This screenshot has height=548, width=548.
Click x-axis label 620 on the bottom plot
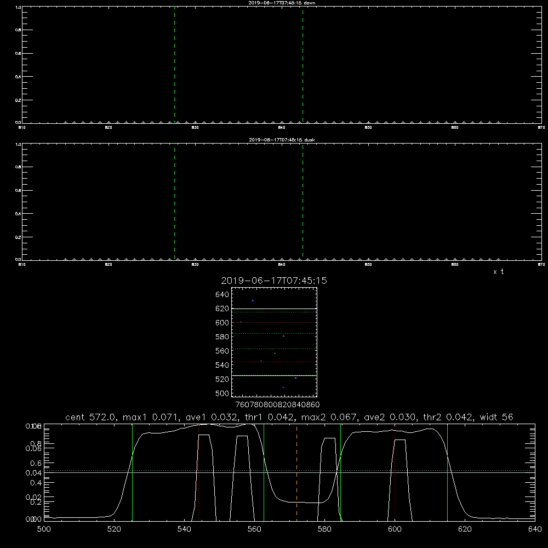(x=465, y=529)
